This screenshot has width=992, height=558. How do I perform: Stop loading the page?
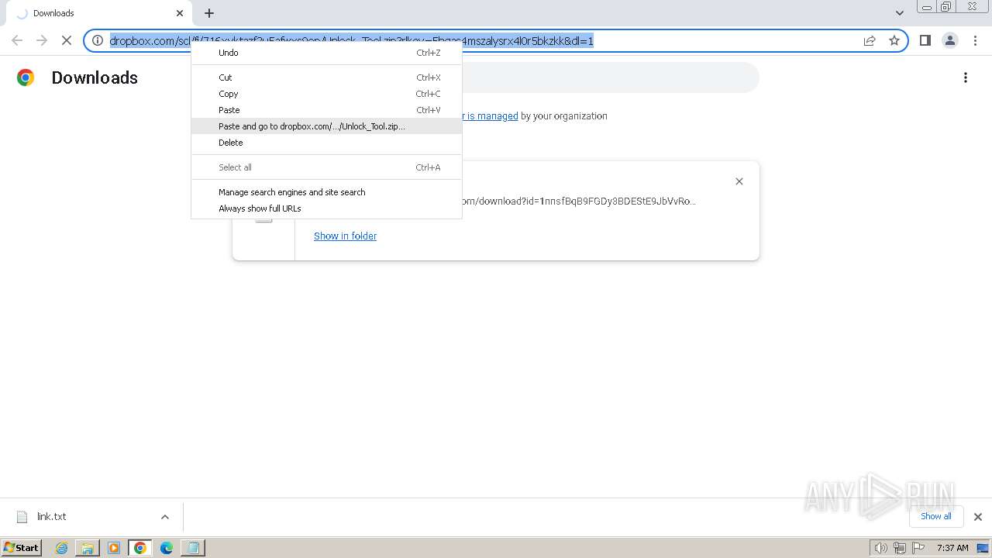[67, 40]
